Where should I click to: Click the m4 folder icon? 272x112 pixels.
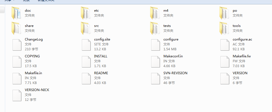[155, 13]
